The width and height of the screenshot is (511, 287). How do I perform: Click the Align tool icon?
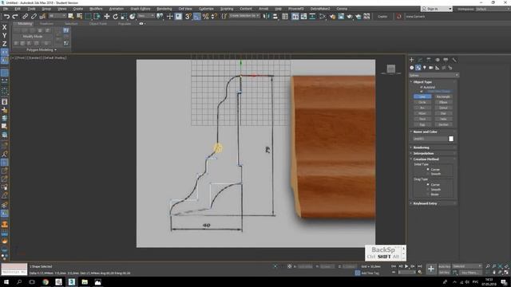[x=275, y=16]
